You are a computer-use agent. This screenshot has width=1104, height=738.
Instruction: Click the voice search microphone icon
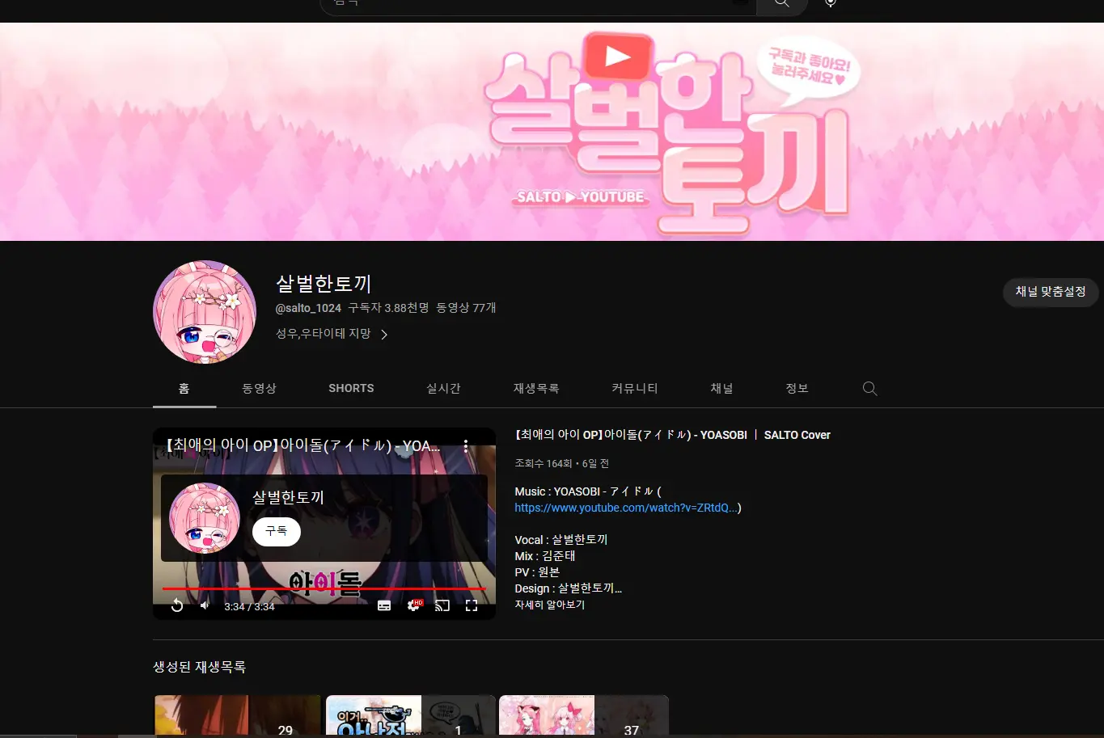(x=830, y=3)
